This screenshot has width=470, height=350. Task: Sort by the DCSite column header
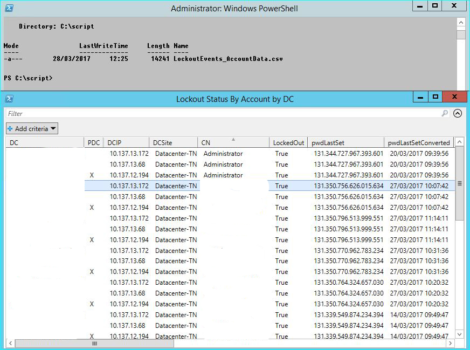click(x=173, y=142)
